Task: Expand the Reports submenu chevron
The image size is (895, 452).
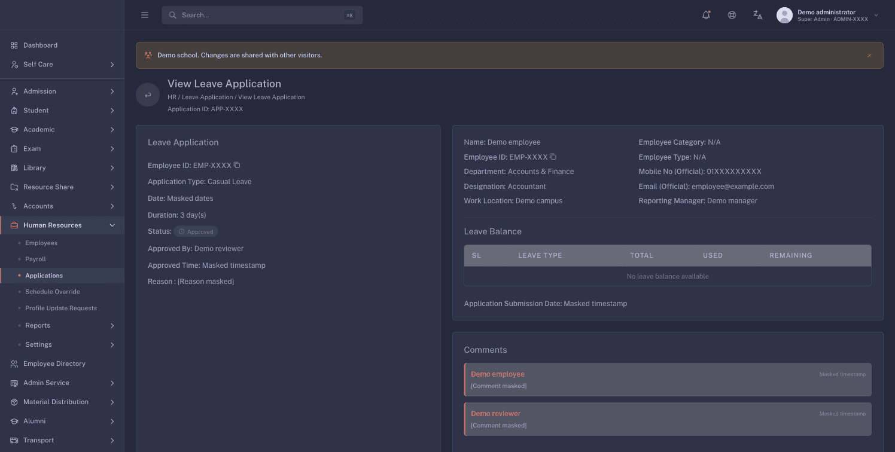Action: point(112,326)
